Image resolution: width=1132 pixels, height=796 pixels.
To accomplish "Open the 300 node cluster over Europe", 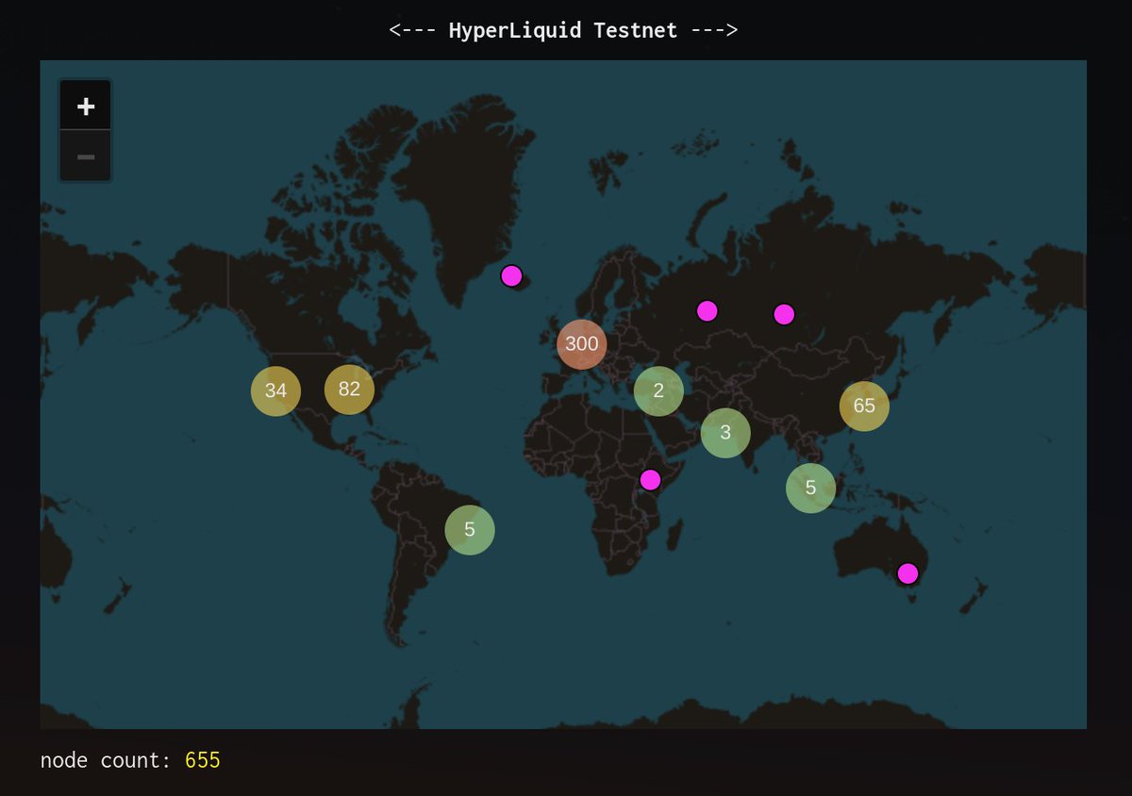I will (x=581, y=344).
